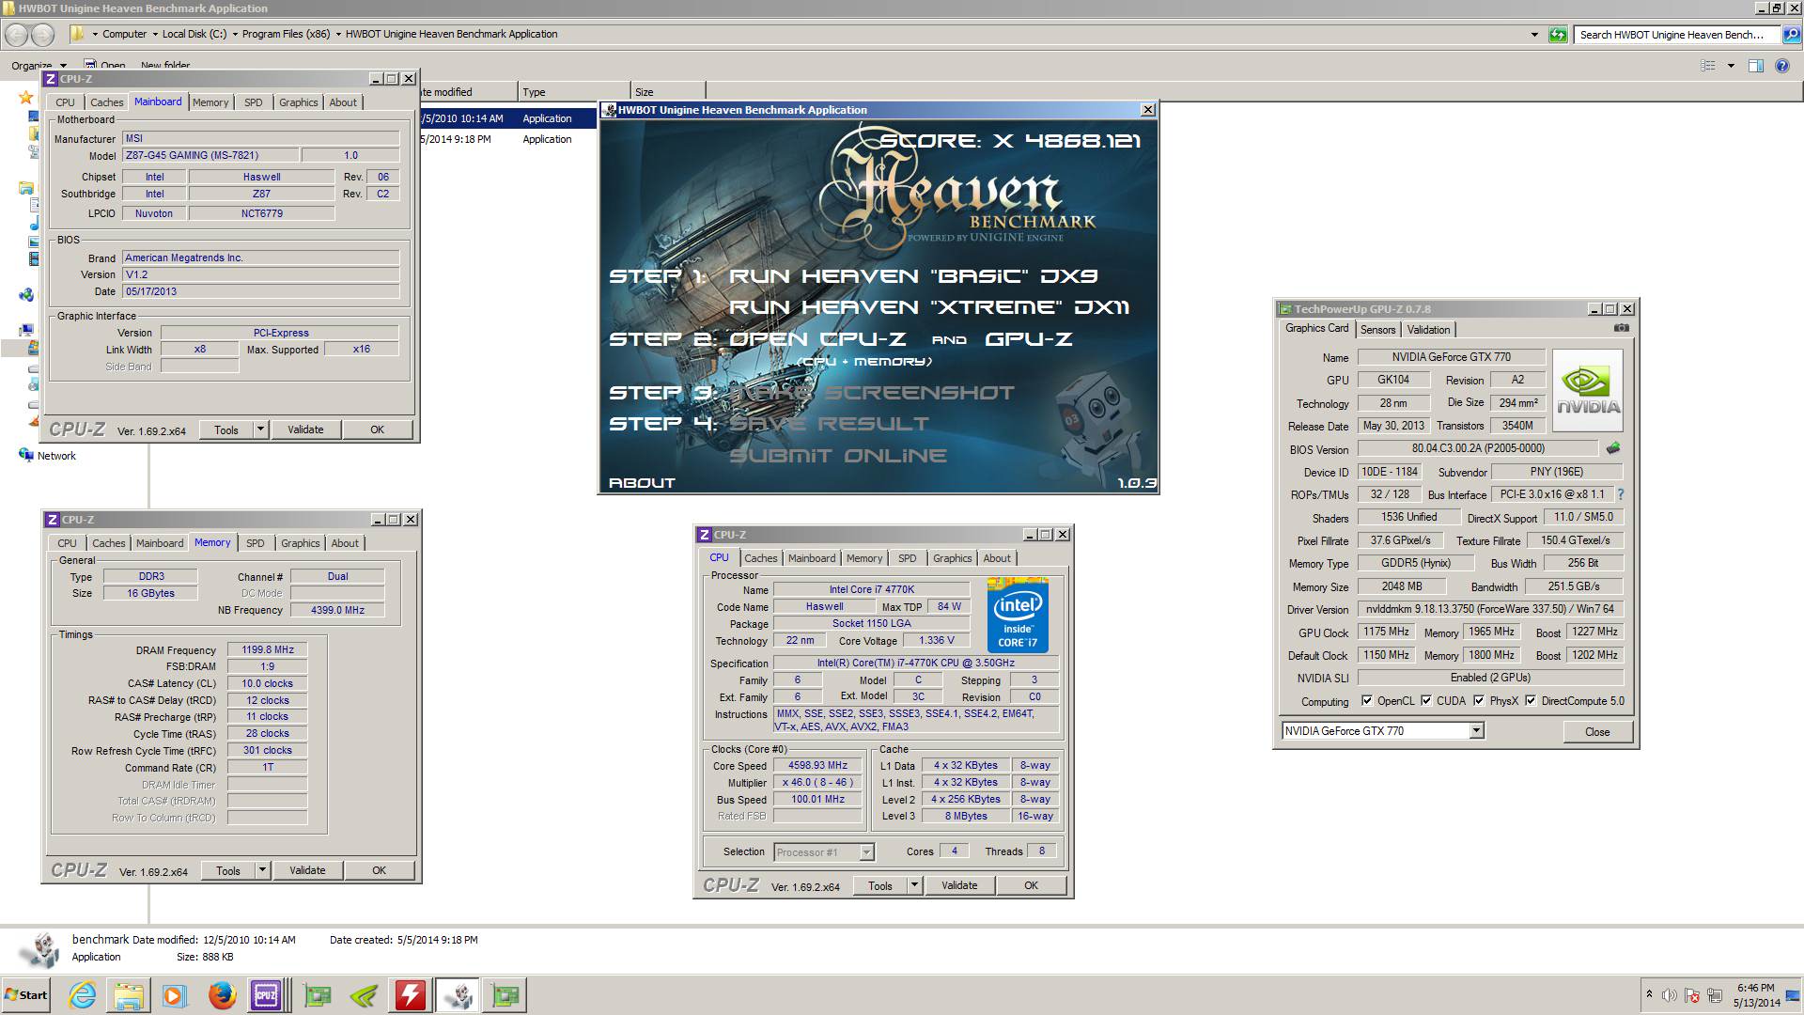This screenshot has width=1804, height=1015.
Task: Expand Tools dropdown arrow in CPU tab window
Action: coord(914,885)
